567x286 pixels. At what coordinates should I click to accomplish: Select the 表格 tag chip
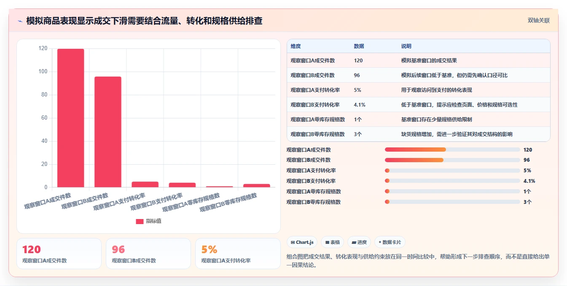[333, 242]
